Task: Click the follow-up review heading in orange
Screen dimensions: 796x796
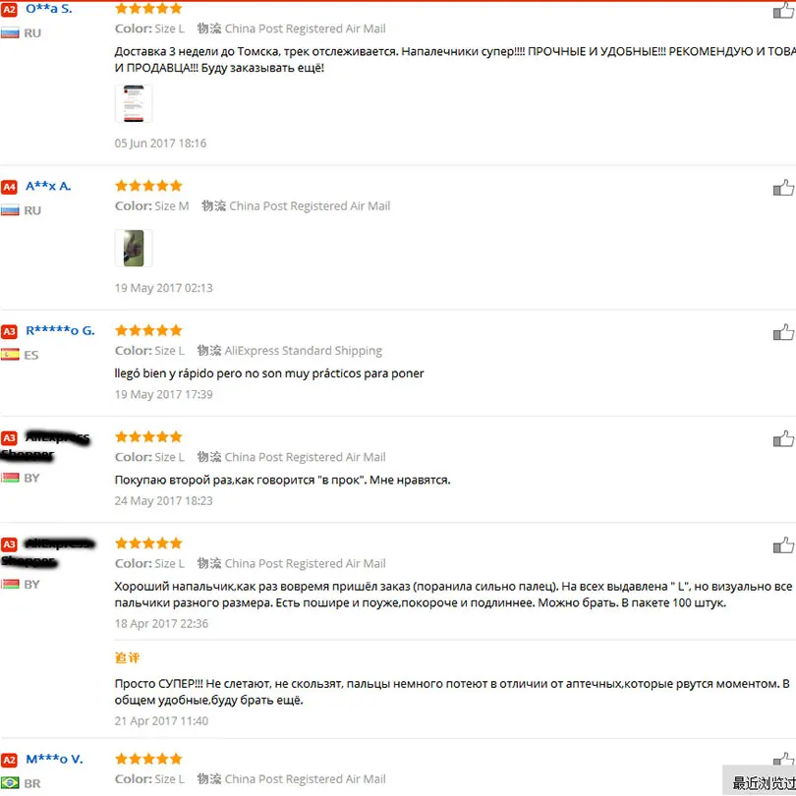Action: [127, 657]
